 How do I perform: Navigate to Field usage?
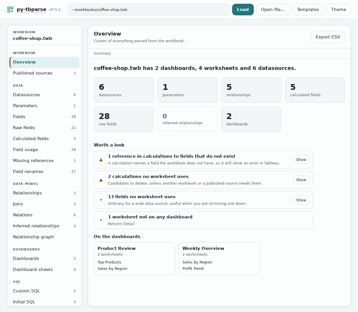[x=44, y=150]
